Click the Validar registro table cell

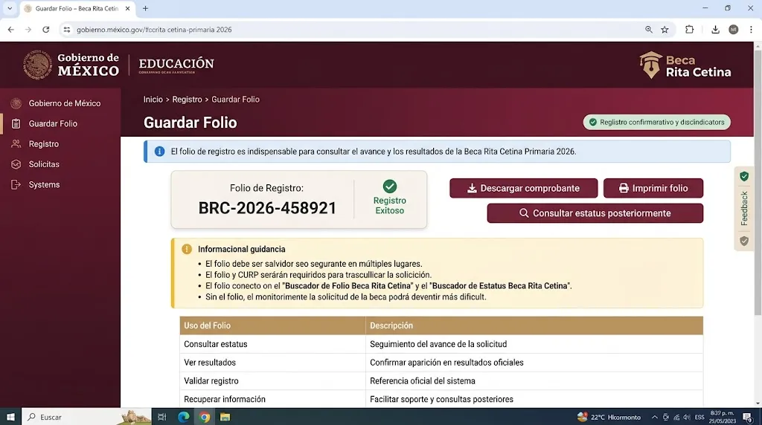pyautogui.click(x=272, y=381)
